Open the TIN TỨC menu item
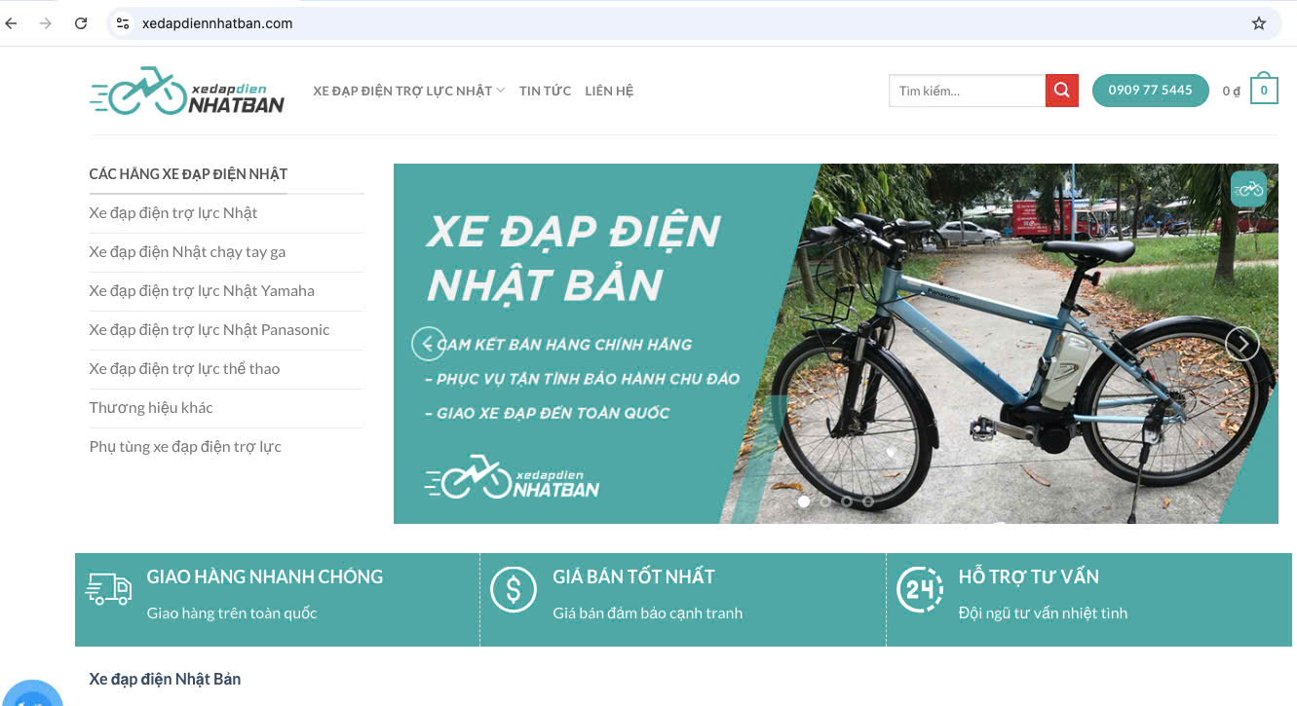1297x706 pixels. 545,91
